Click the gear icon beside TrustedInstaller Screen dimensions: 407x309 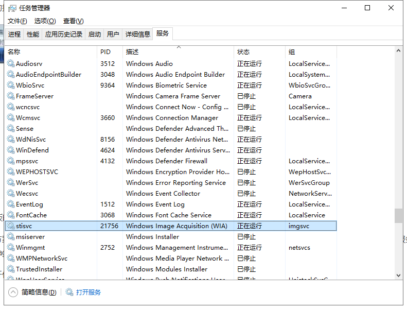tap(11, 269)
